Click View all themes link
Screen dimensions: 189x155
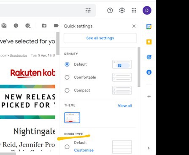click(125, 106)
